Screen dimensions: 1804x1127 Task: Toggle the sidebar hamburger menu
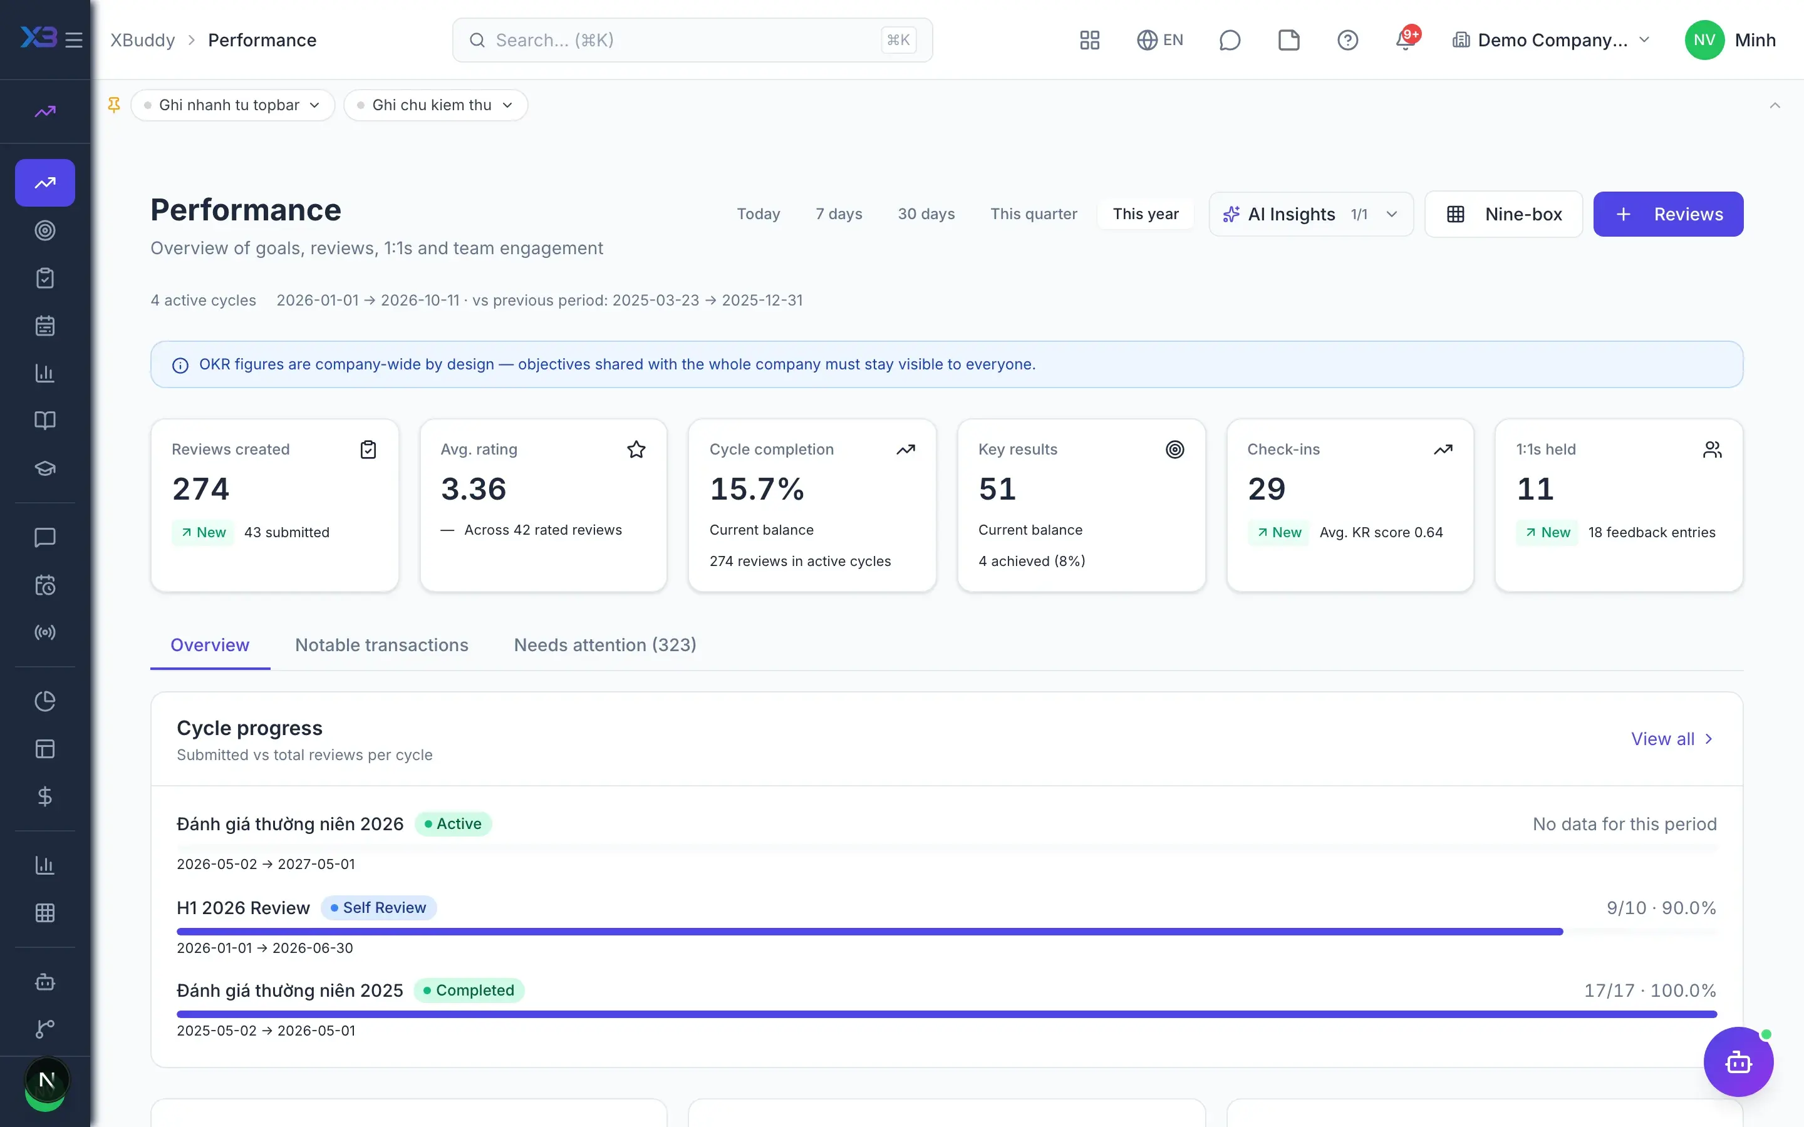coord(74,40)
